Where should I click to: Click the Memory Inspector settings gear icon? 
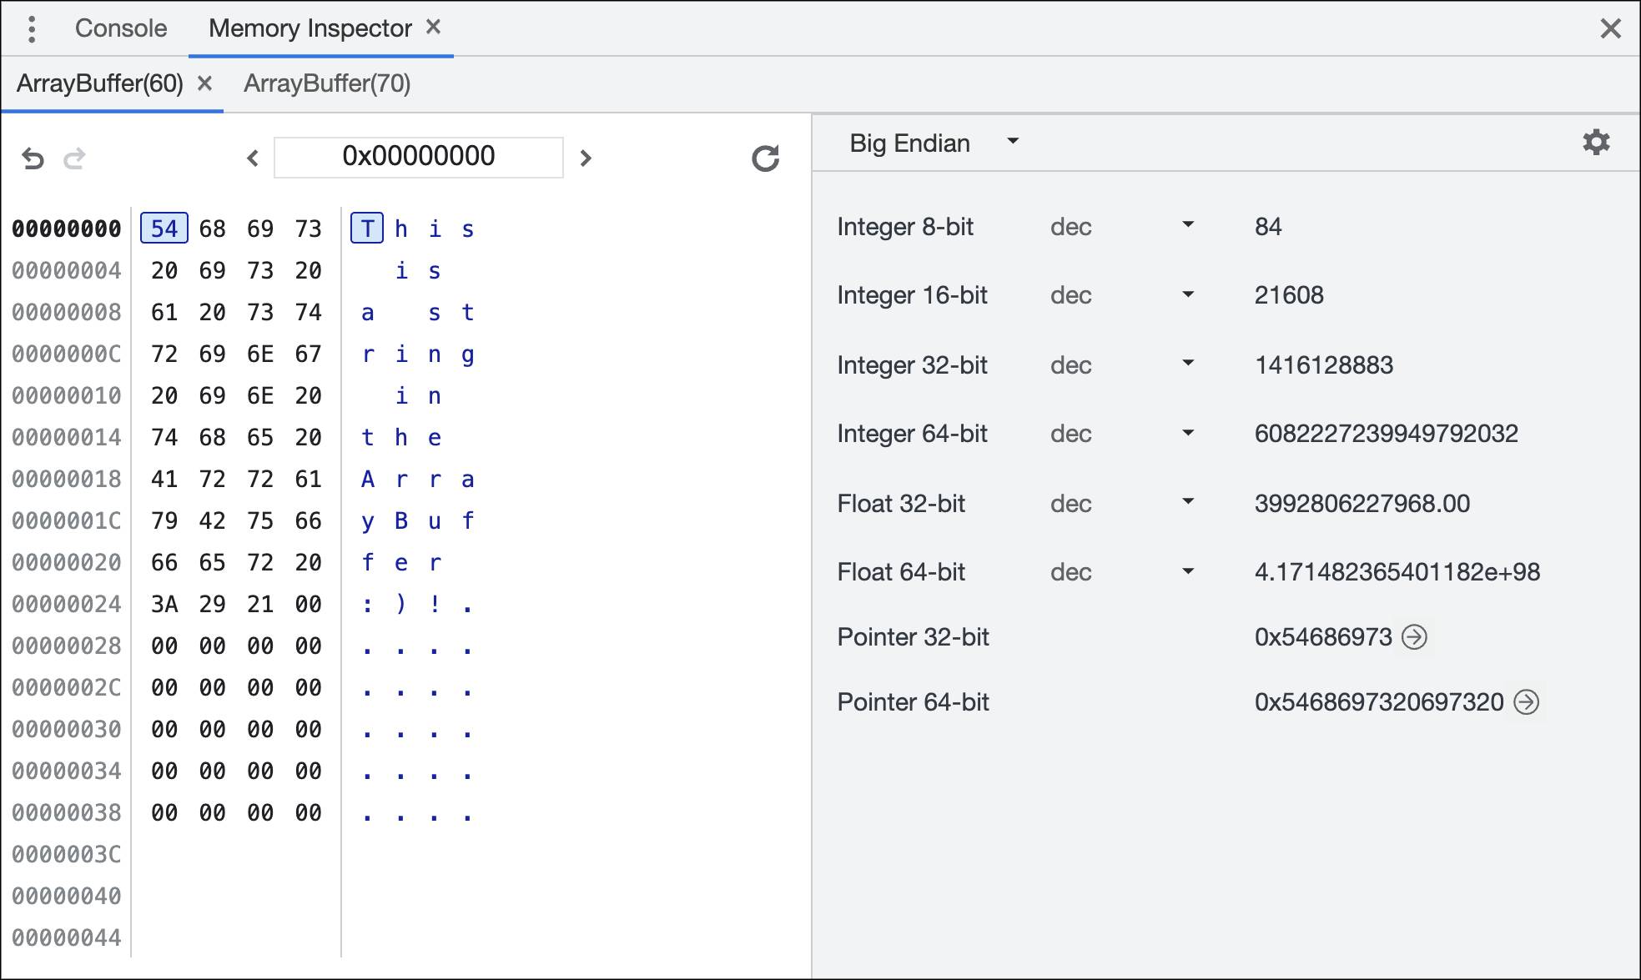pyautogui.click(x=1595, y=143)
